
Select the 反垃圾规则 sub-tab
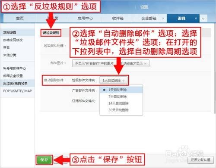point(51,33)
